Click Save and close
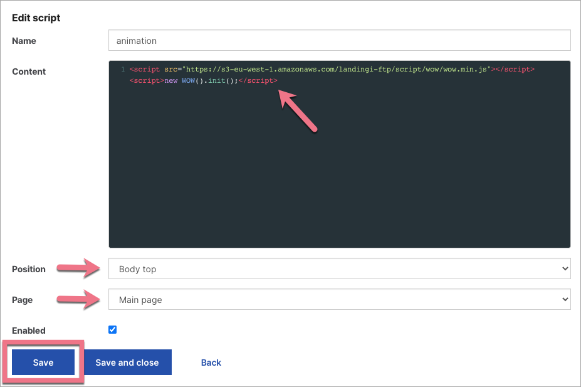The width and height of the screenshot is (581, 387). (x=127, y=363)
